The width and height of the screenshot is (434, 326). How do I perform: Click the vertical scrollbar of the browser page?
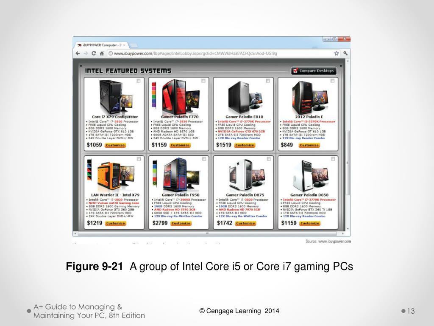pyautogui.click(x=348, y=162)
